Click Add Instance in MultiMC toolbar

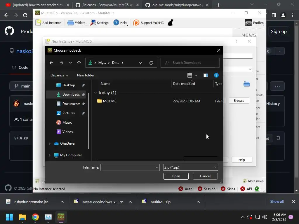coord(49,23)
